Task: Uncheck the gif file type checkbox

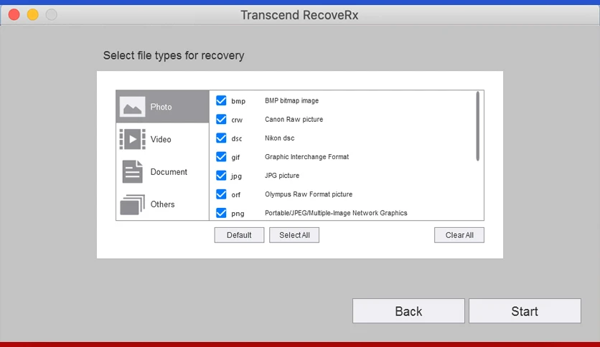Action: pos(221,157)
